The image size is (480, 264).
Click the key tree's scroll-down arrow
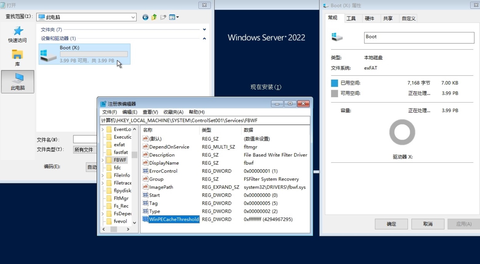pos(134,223)
